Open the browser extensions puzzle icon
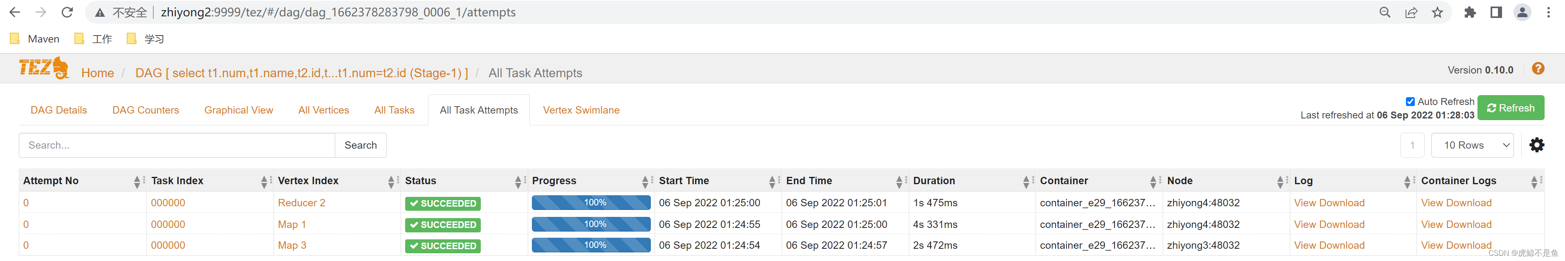Image resolution: width=1565 pixels, height=261 pixels. click(1470, 12)
